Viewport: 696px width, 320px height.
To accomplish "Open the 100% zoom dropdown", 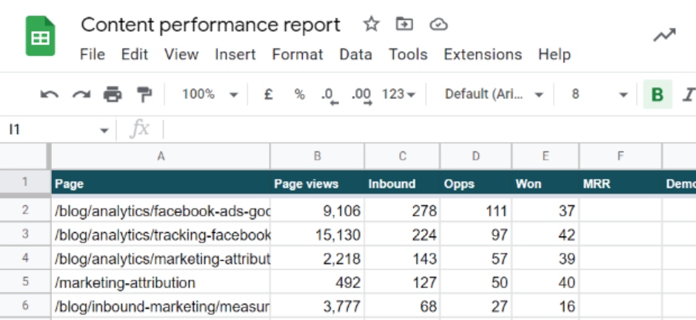I will click(x=210, y=95).
